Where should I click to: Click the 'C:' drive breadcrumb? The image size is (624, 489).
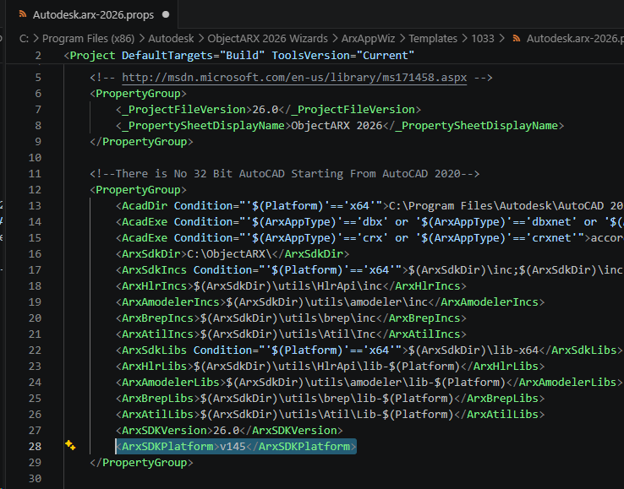pos(25,38)
